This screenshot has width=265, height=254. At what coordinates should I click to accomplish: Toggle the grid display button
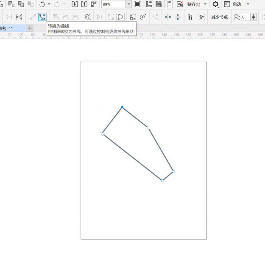click(x=159, y=4)
